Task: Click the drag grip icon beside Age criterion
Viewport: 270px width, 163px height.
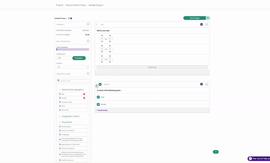Action: pos(60,94)
